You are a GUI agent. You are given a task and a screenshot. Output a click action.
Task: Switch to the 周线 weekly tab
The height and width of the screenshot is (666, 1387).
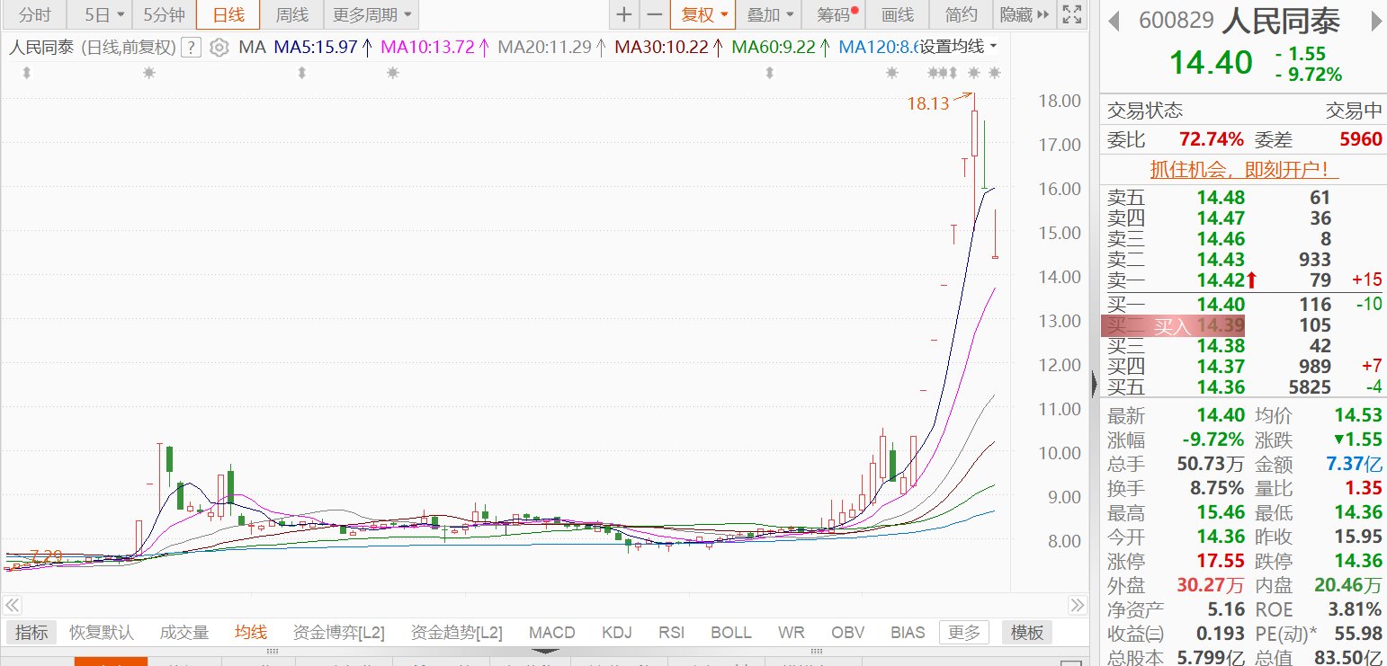(x=291, y=14)
